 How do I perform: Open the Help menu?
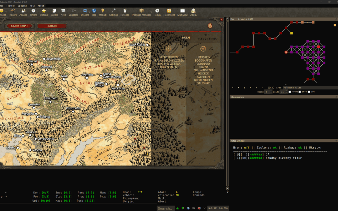(32, 6)
